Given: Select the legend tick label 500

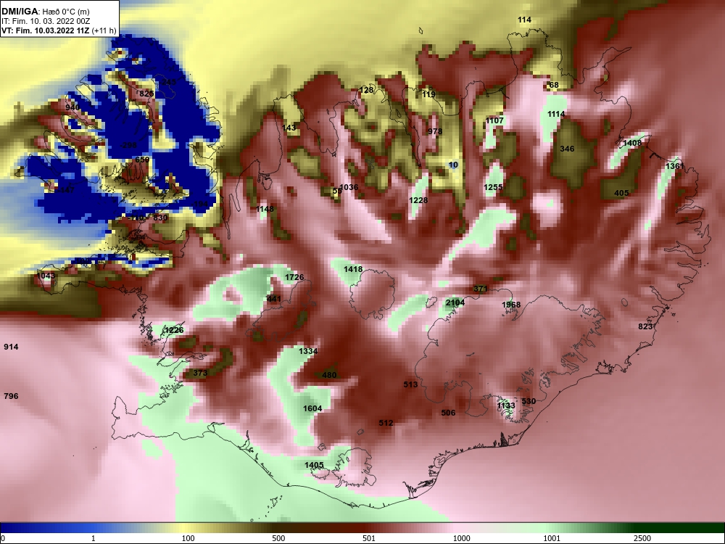Looking at the screenshot, I should [x=278, y=539].
